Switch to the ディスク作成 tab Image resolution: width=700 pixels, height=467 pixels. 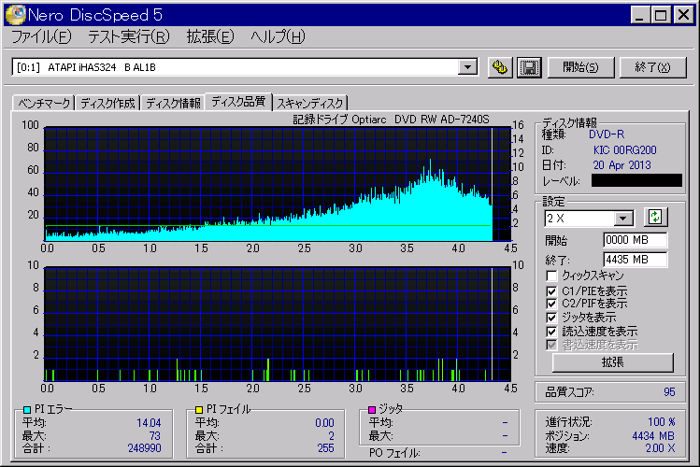pyautogui.click(x=107, y=103)
